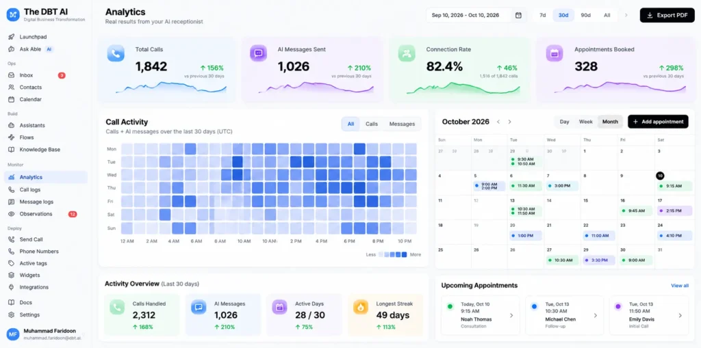
Task: Expand Noah Thomas appointment chevron
Action: (511, 315)
